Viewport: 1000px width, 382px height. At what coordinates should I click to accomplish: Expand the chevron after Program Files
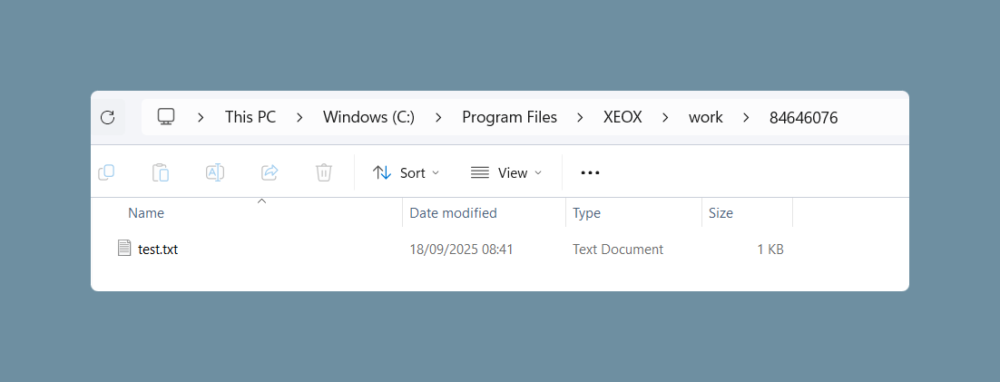pyautogui.click(x=581, y=117)
